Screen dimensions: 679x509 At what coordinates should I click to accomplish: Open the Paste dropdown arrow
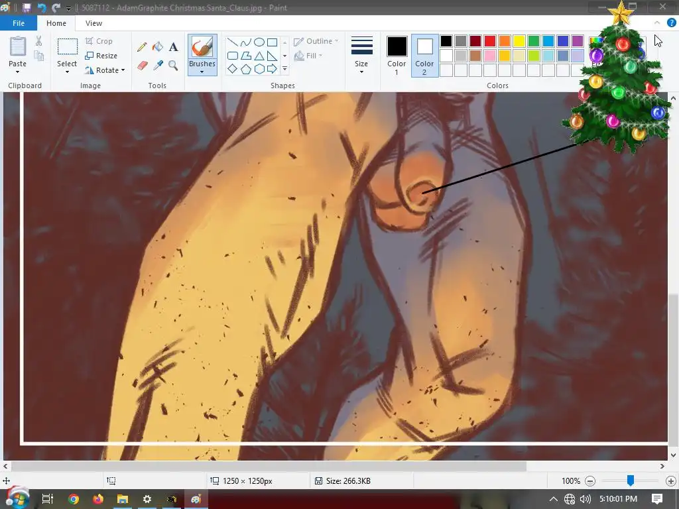[17, 72]
